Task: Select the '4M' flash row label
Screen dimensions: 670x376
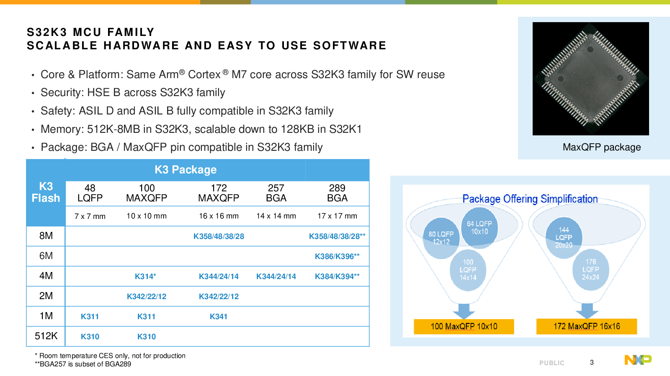Action: 46,276
